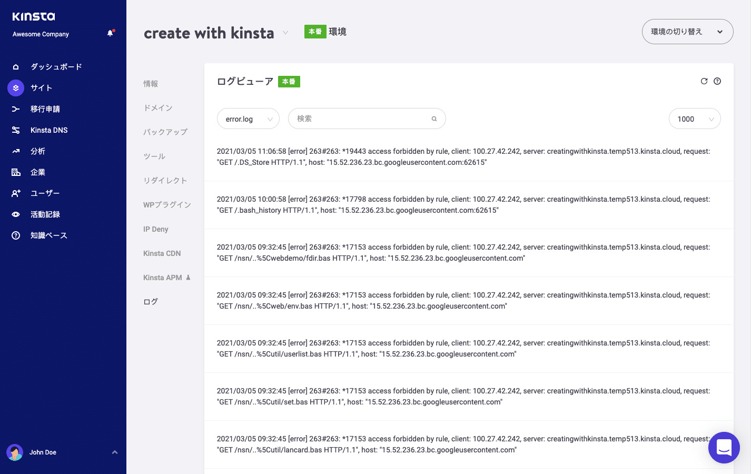751x474 pixels.
Task: Select the ログ menu item
Action: tap(151, 301)
